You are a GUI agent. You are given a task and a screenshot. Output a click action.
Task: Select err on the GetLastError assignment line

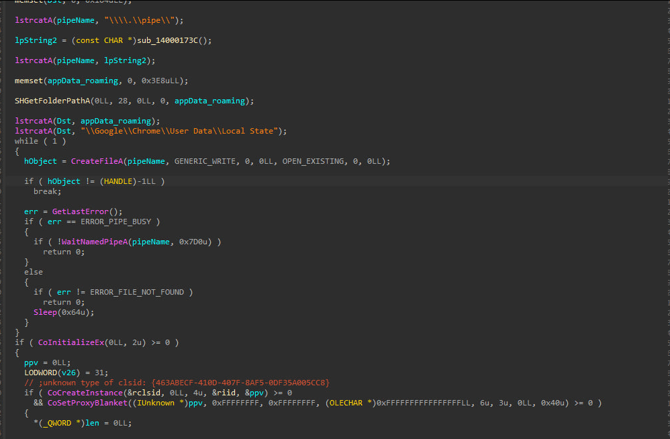point(31,211)
